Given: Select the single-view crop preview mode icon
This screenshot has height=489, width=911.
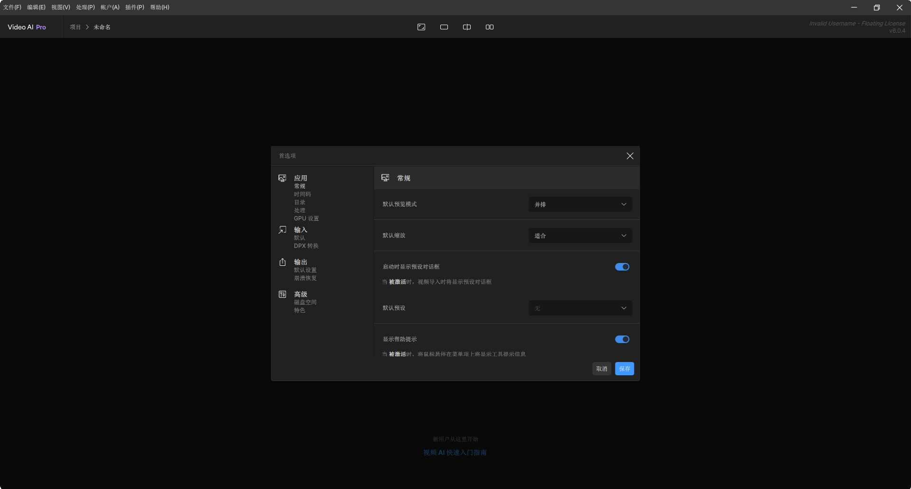Looking at the screenshot, I should tap(421, 27).
